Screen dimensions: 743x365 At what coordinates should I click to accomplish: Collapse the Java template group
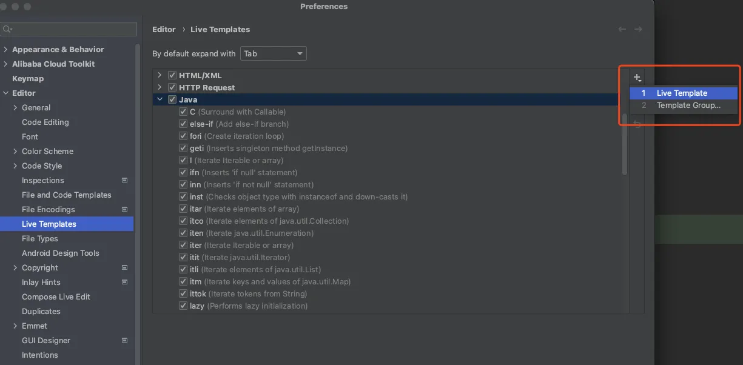click(x=160, y=99)
